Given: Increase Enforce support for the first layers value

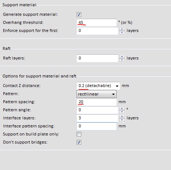Looking at the screenshot, I should click(122, 29).
